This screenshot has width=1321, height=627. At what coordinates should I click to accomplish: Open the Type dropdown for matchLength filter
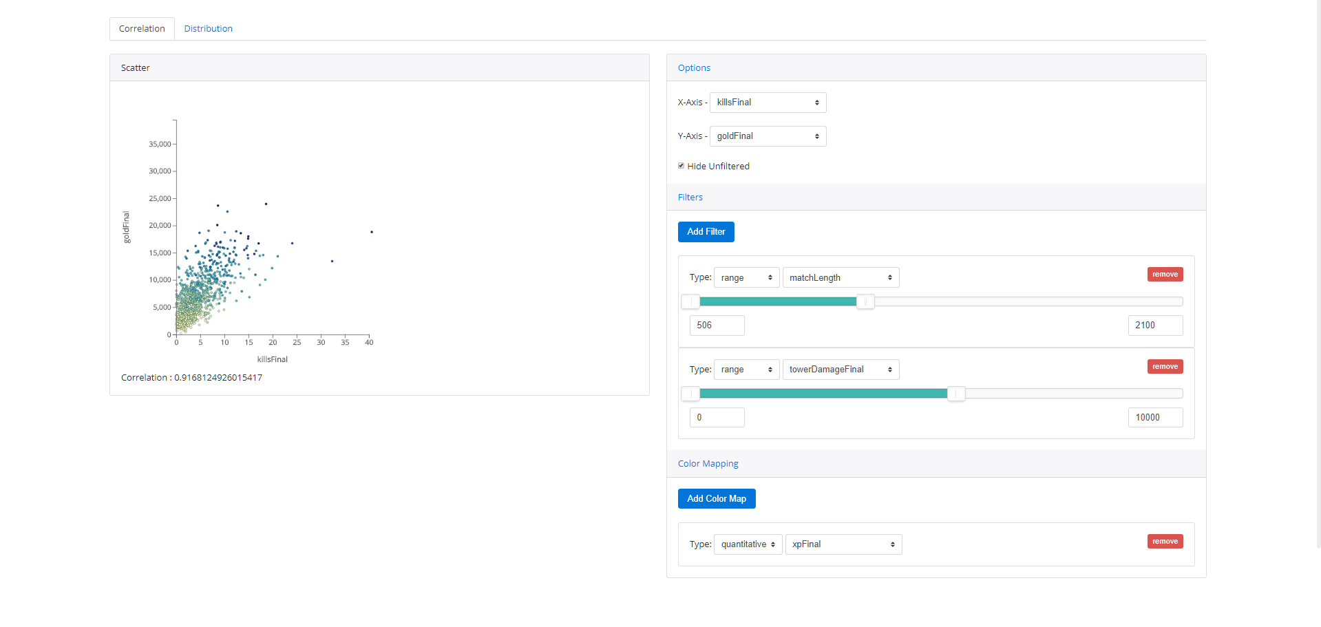pos(746,277)
